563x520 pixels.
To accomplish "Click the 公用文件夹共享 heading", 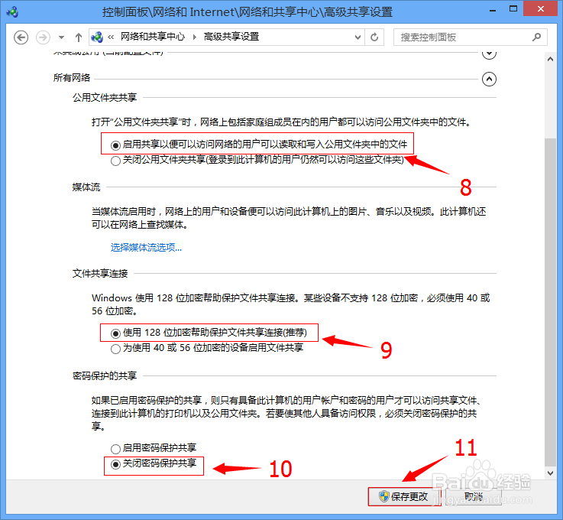I will 105,97.
